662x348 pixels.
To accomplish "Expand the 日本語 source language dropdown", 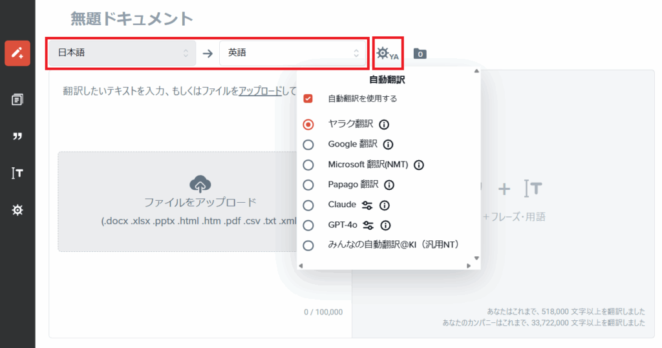I will pyautogui.click(x=122, y=53).
